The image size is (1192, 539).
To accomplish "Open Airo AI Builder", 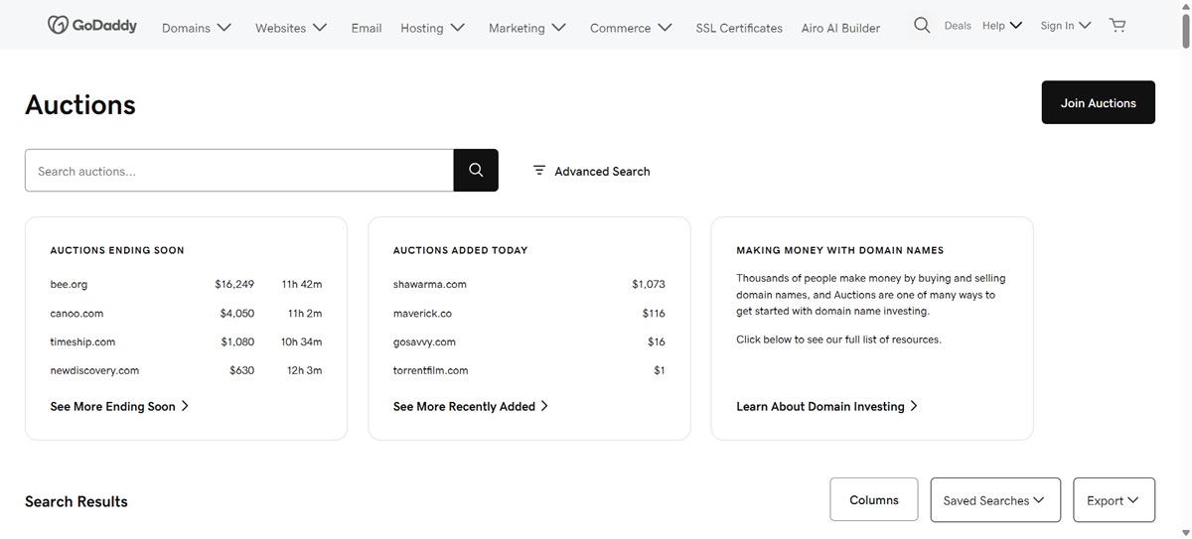I will click(840, 28).
